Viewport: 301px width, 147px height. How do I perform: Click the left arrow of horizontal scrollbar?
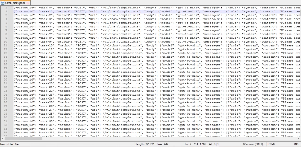point(2,139)
